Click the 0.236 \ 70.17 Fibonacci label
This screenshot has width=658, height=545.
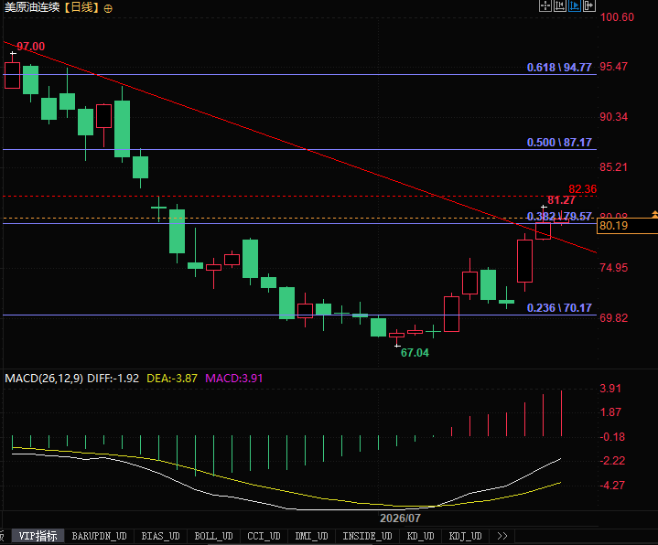pyautogui.click(x=559, y=308)
